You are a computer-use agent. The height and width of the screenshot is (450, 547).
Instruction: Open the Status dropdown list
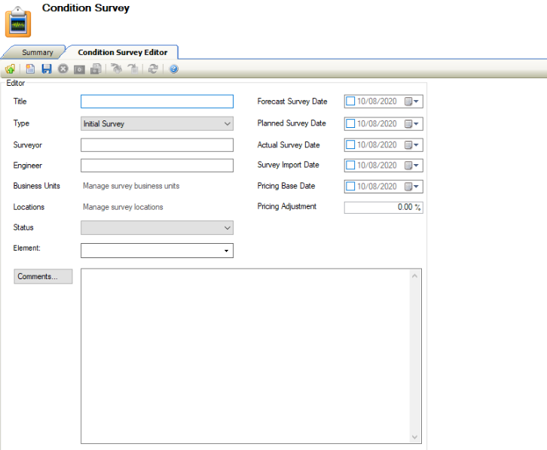[228, 227]
